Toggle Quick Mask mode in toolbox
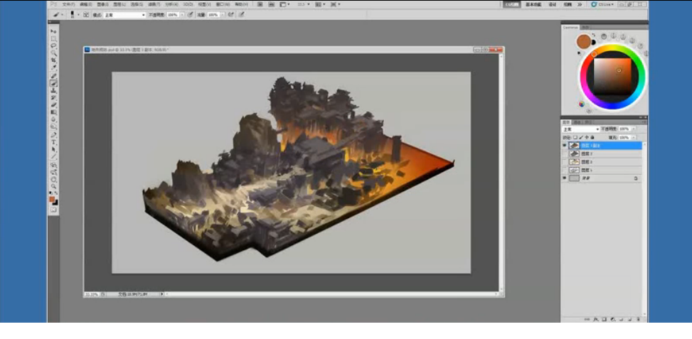The height and width of the screenshot is (339, 692). (54, 210)
